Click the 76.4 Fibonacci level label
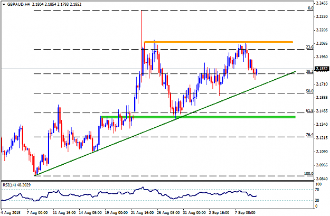Viewport: 330px width, 216px height. (x=309, y=135)
